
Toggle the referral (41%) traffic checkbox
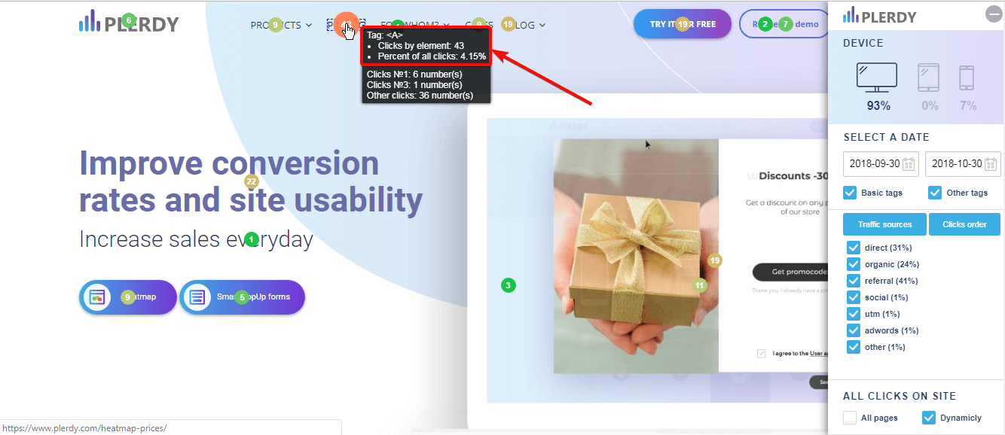854,281
